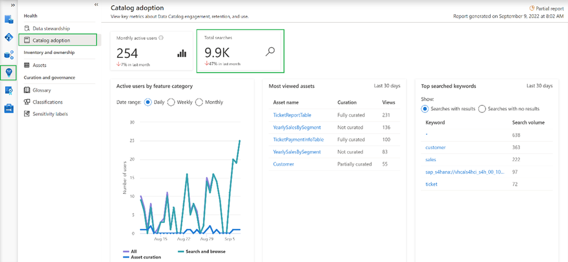Open the Customer asset link
This screenshot has width=568, height=262.
click(283, 164)
